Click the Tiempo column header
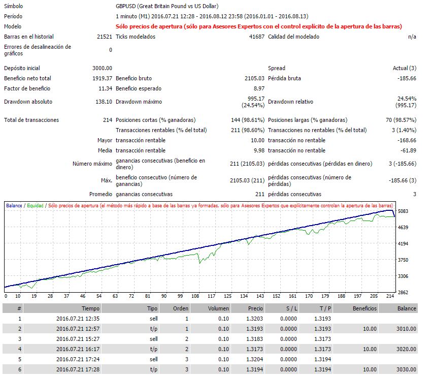Screen dimensions: 431x377 [91, 308]
